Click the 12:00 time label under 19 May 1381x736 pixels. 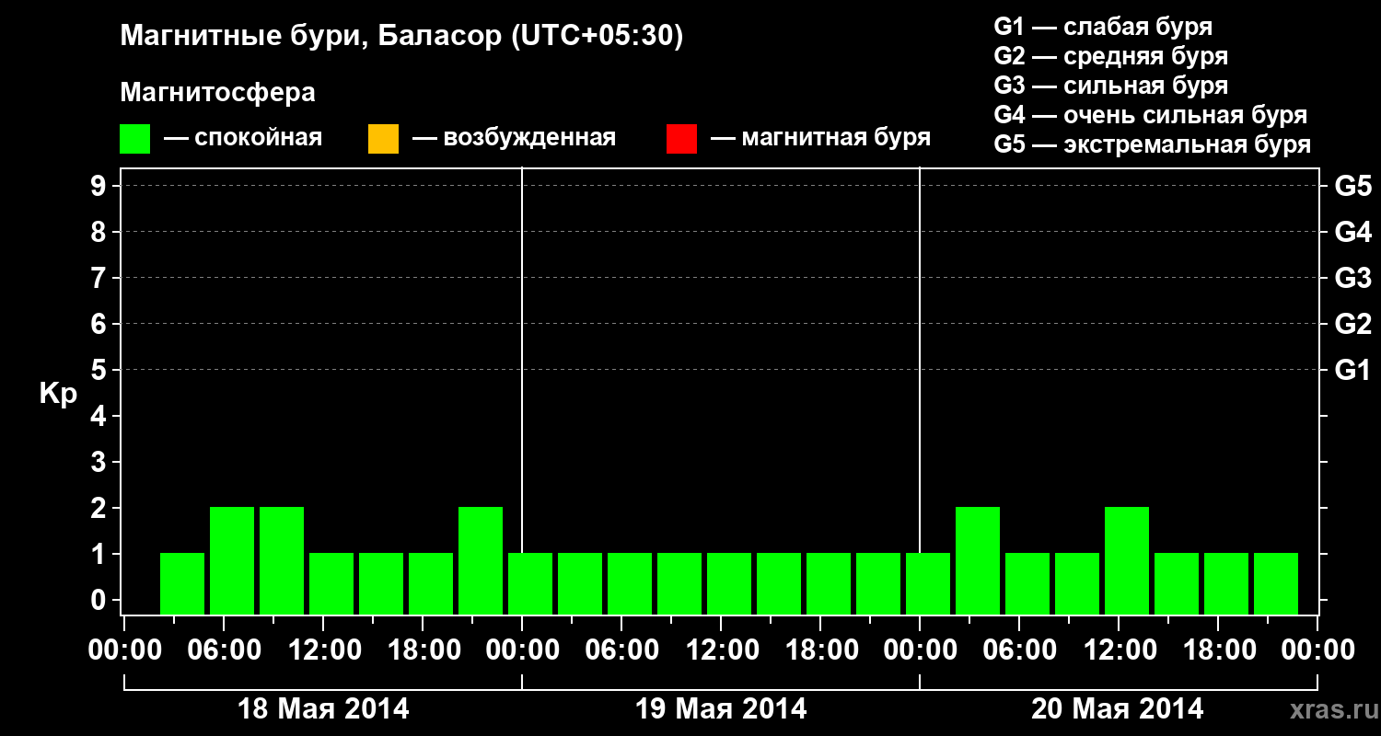click(x=721, y=650)
